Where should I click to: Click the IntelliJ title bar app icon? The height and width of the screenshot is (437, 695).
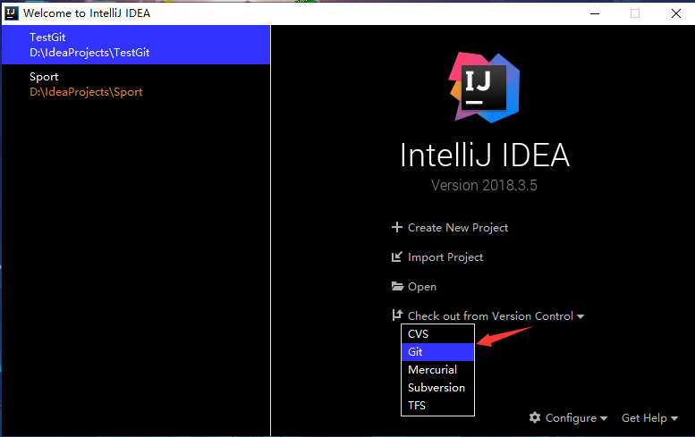click(x=11, y=13)
